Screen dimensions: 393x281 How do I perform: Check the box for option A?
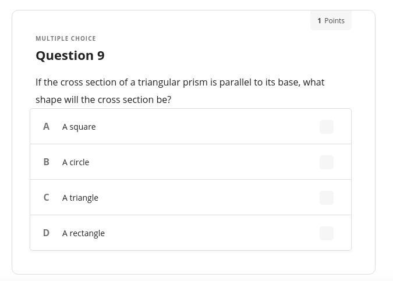(x=327, y=127)
